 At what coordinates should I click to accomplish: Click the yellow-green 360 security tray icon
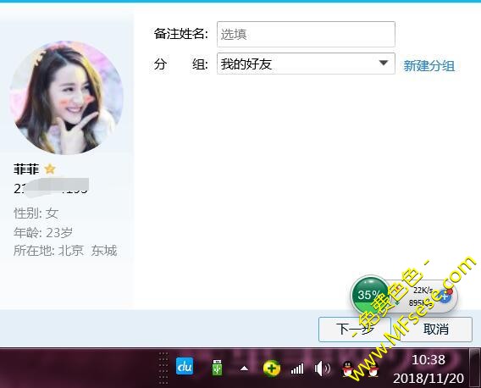pyautogui.click(x=272, y=368)
